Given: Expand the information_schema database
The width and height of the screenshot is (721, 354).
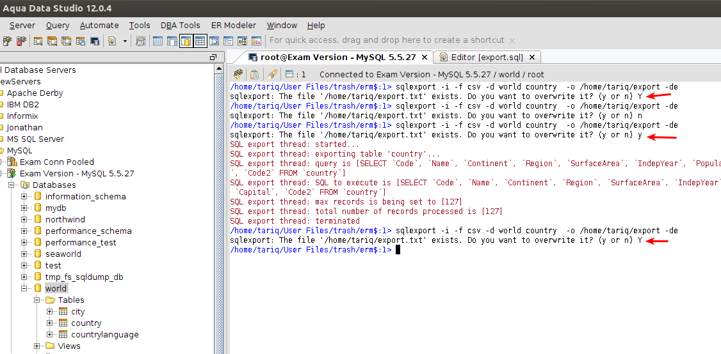Looking at the screenshot, I should tap(24, 197).
